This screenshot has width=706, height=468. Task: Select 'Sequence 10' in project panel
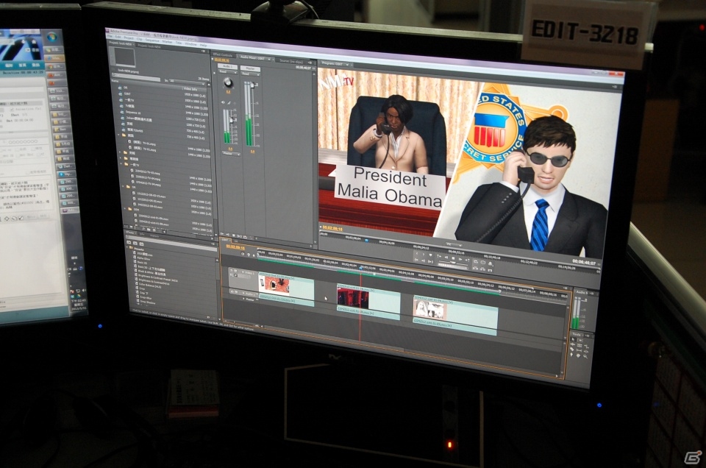click(133, 113)
